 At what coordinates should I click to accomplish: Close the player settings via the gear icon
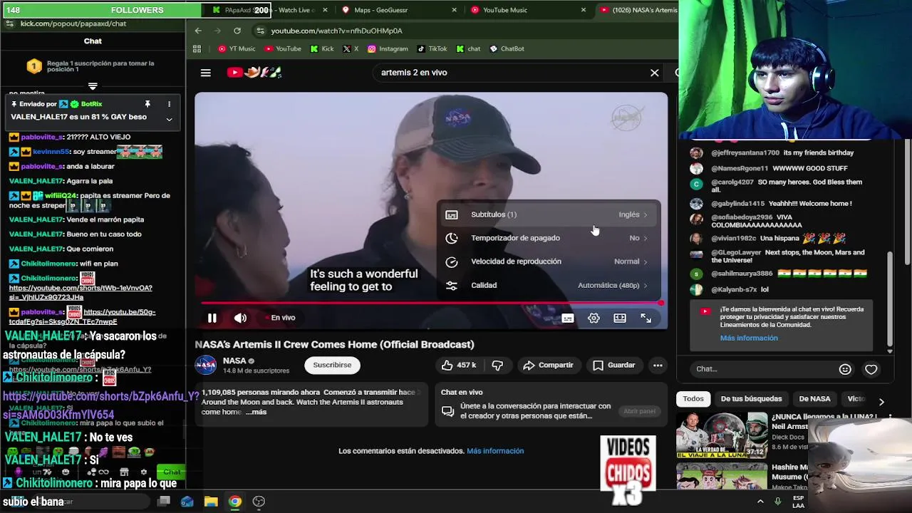[594, 318]
